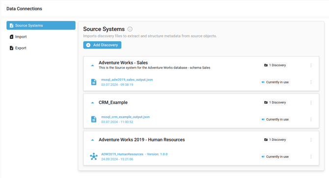Toggle Currently in use for ADW2019_HumanResources
The image size is (329, 178).
click(x=263, y=156)
